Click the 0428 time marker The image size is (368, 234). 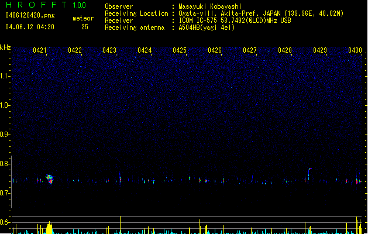(285, 50)
